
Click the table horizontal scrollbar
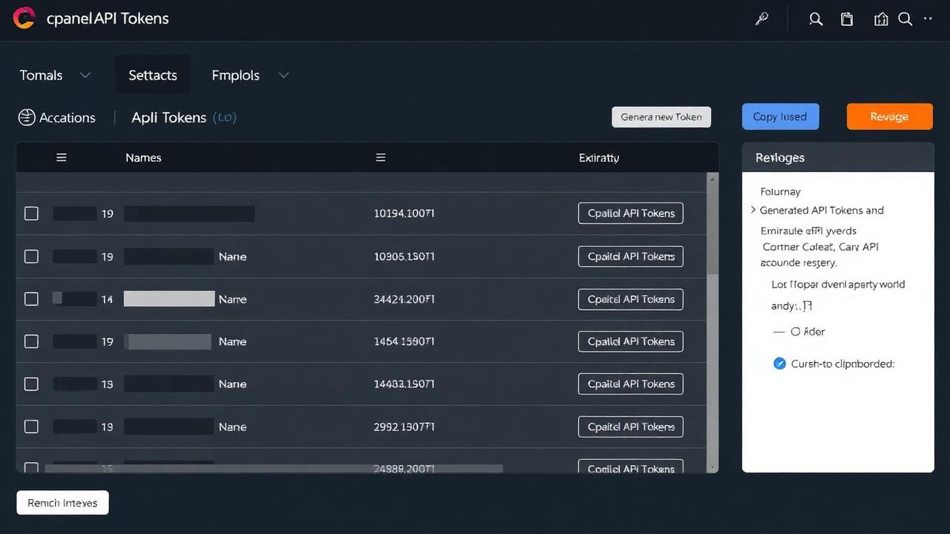click(x=275, y=469)
